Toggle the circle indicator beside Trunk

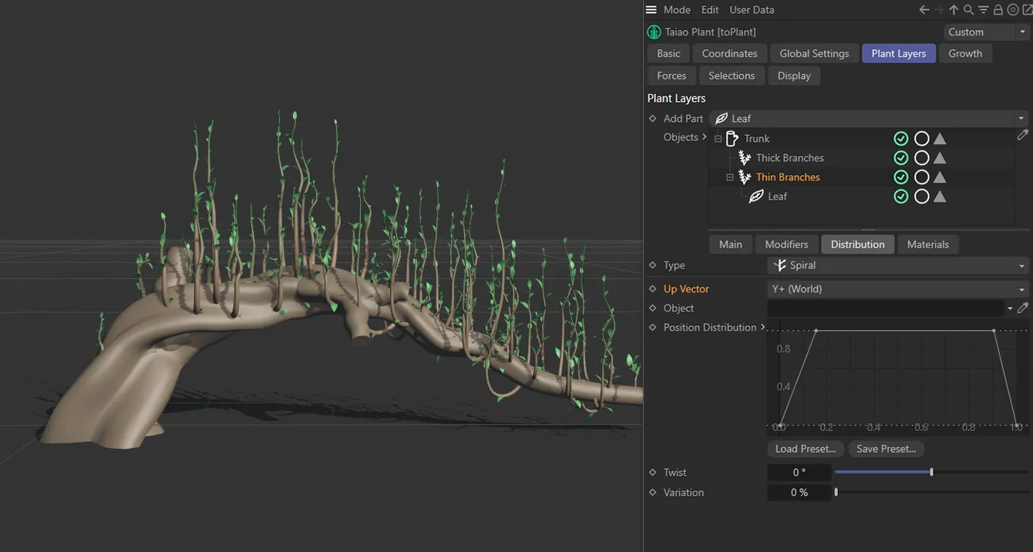point(921,138)
